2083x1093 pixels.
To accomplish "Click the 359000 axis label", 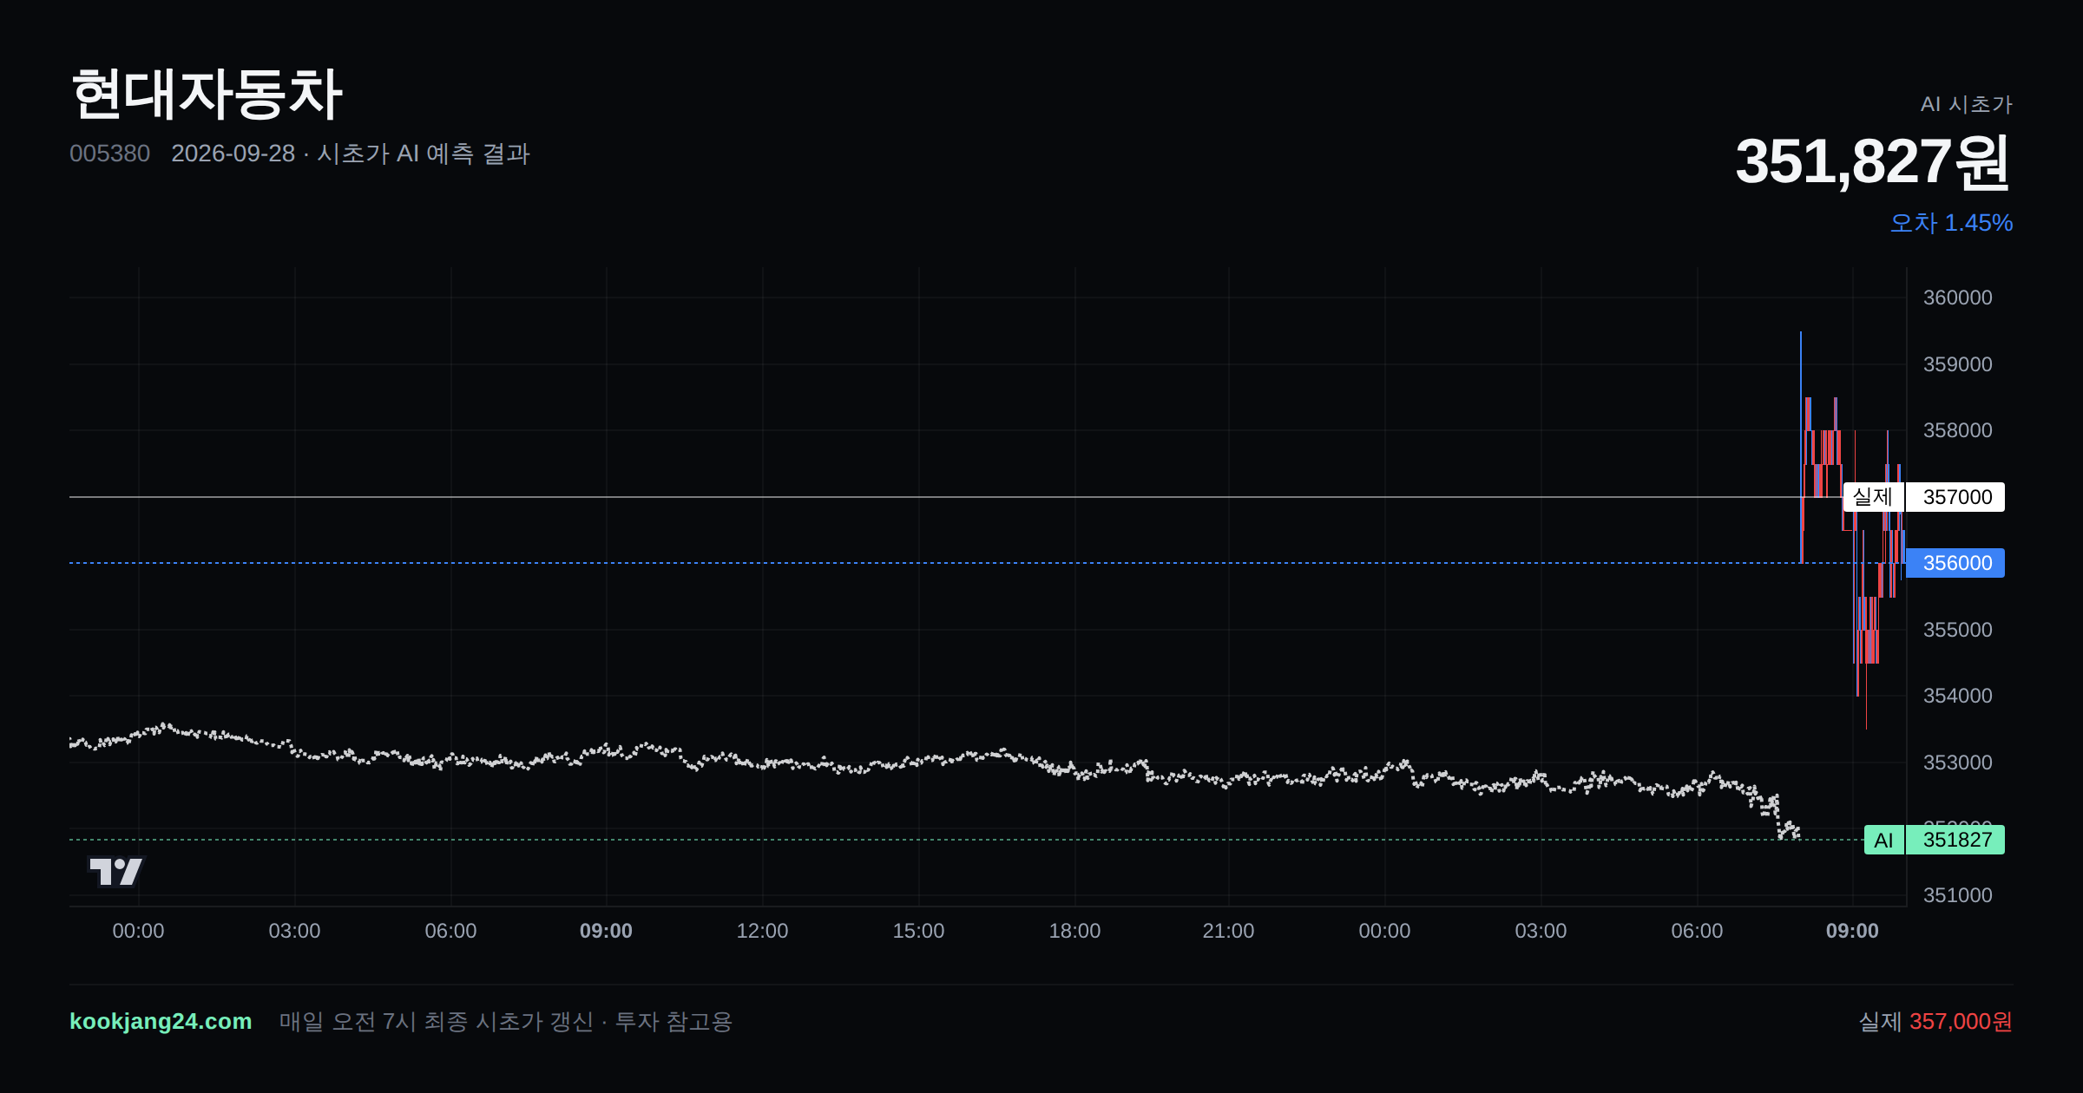I will (x=1957, y=364).
